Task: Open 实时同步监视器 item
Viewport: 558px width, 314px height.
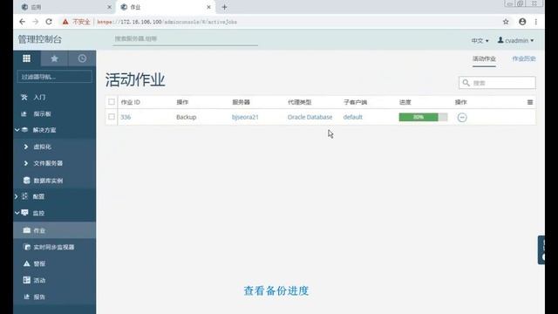Action: pos(54,247)
